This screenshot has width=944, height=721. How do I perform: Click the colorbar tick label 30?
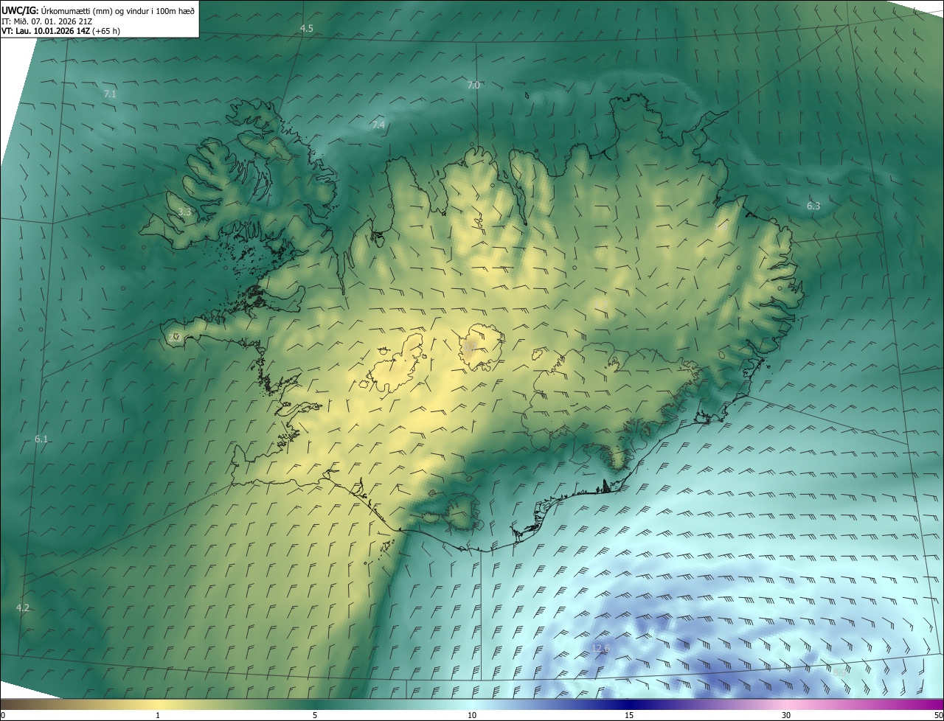click(x=786, y=715)
